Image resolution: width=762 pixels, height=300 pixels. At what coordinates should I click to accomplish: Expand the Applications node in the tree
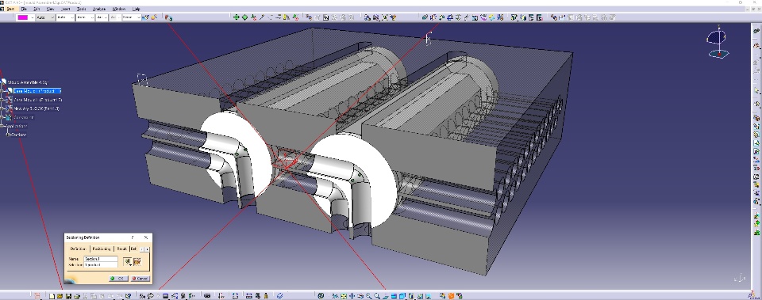pos(2,126)
